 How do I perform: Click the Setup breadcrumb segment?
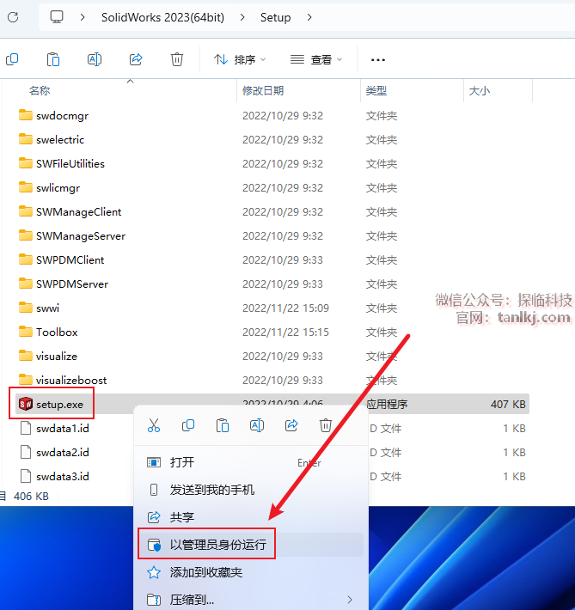(x=275, y=17)
